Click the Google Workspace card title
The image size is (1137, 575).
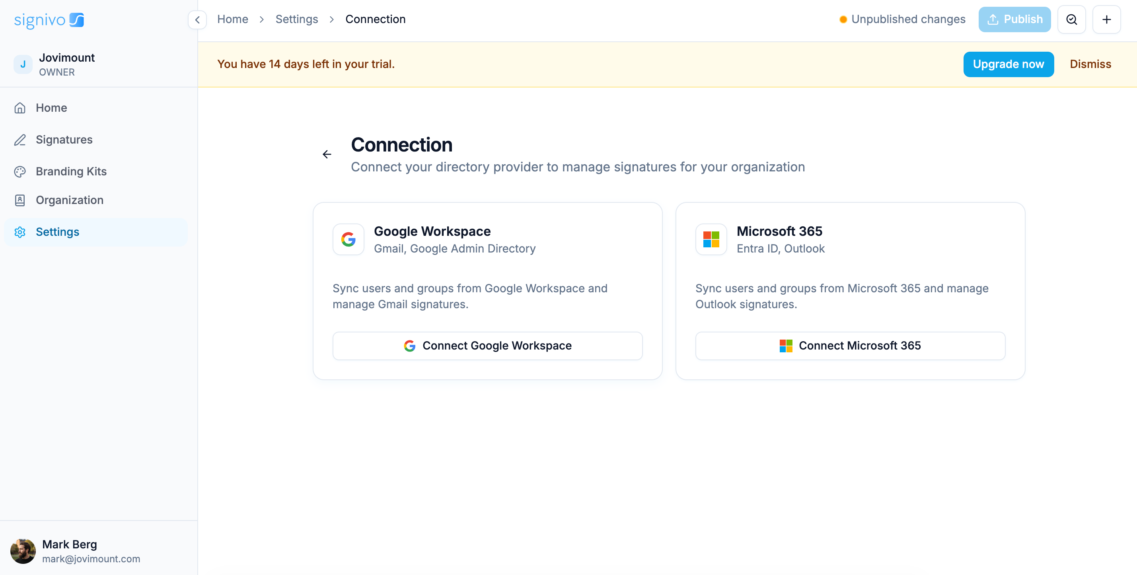[432, 231]
